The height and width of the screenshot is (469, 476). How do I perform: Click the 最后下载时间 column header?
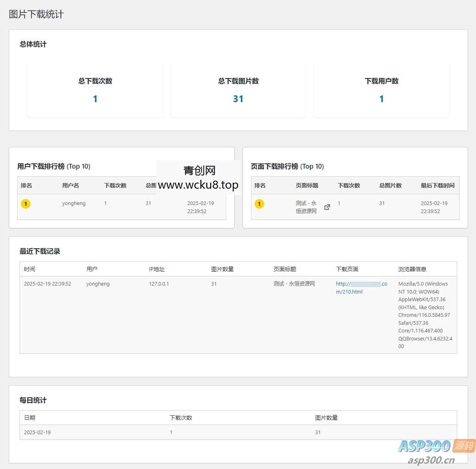[437, 185]
